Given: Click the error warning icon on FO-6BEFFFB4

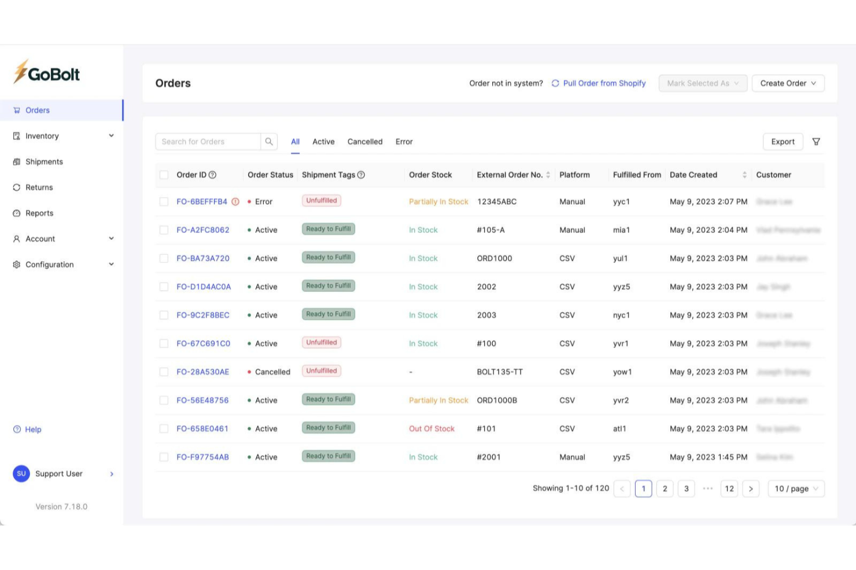Looking at the screenshot, I should (235, 201).
